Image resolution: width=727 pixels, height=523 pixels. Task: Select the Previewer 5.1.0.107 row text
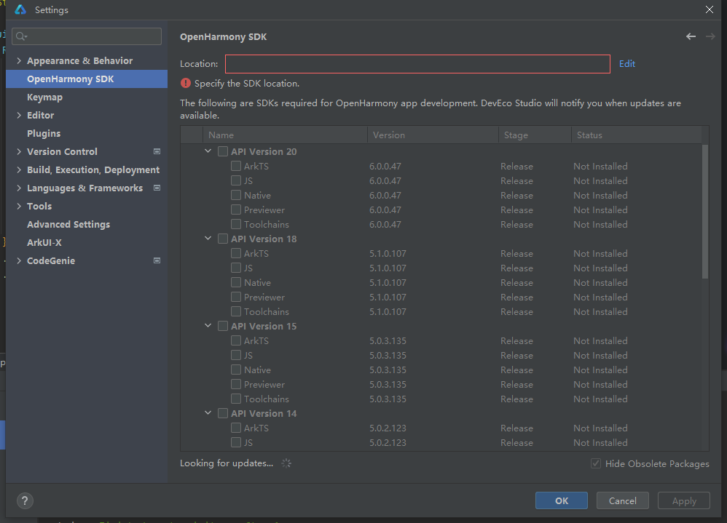click(264, 297)
